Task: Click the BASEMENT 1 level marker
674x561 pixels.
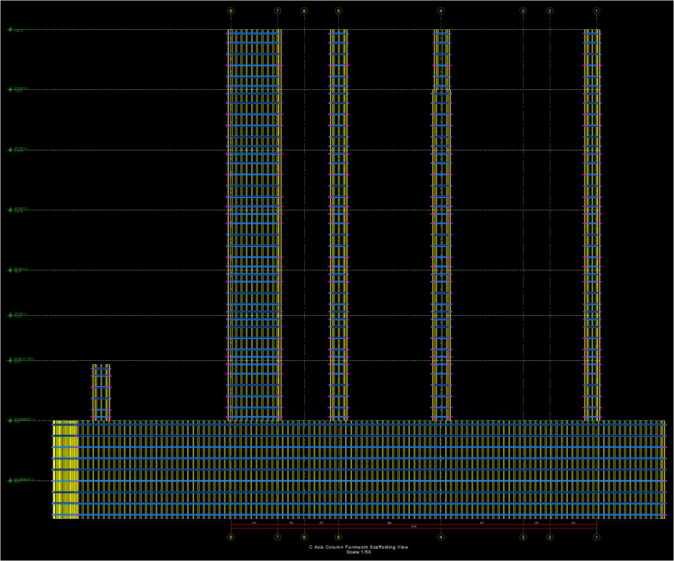Action: click(10, 421)
